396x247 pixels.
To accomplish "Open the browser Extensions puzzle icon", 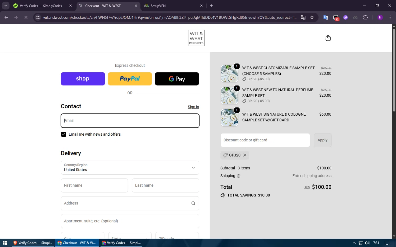I will [365, 17].
